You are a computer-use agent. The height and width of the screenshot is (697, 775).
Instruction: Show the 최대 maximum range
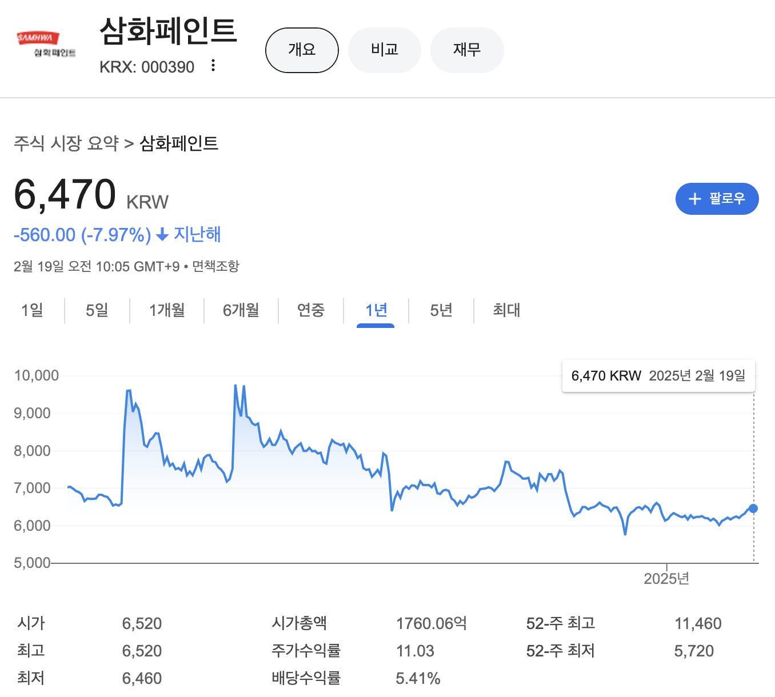click(x=506, y=310)
